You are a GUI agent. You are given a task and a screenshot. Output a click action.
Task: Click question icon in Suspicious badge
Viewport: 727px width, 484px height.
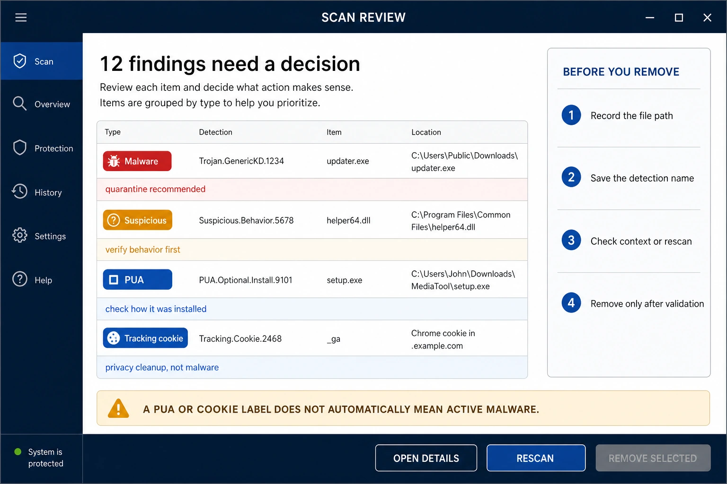pos(114,220)
